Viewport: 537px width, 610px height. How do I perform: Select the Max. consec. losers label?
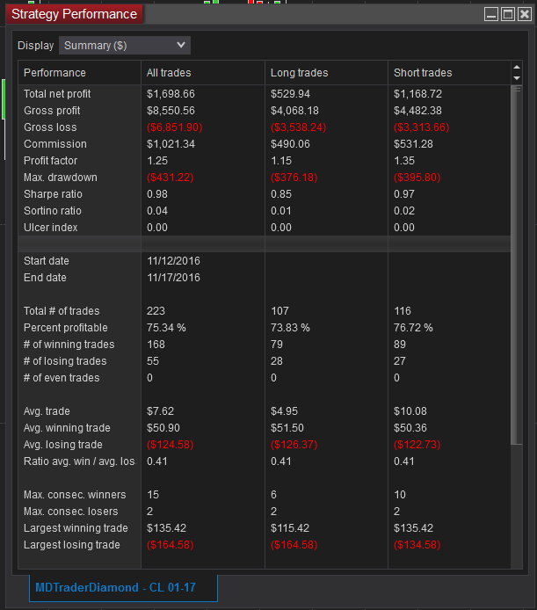71,512
